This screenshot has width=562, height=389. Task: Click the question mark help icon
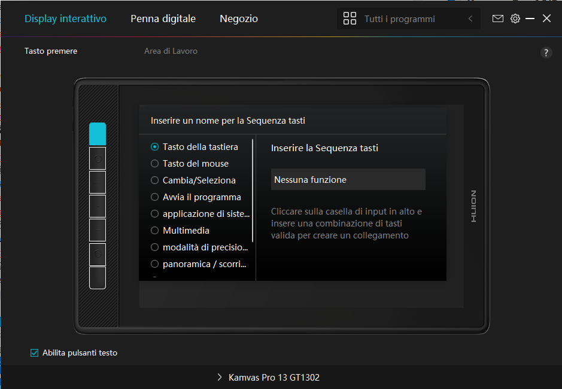pos(546,53)
